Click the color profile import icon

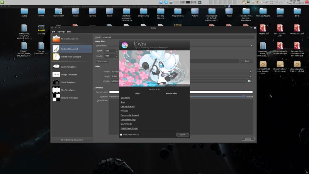tap(249, 81)
